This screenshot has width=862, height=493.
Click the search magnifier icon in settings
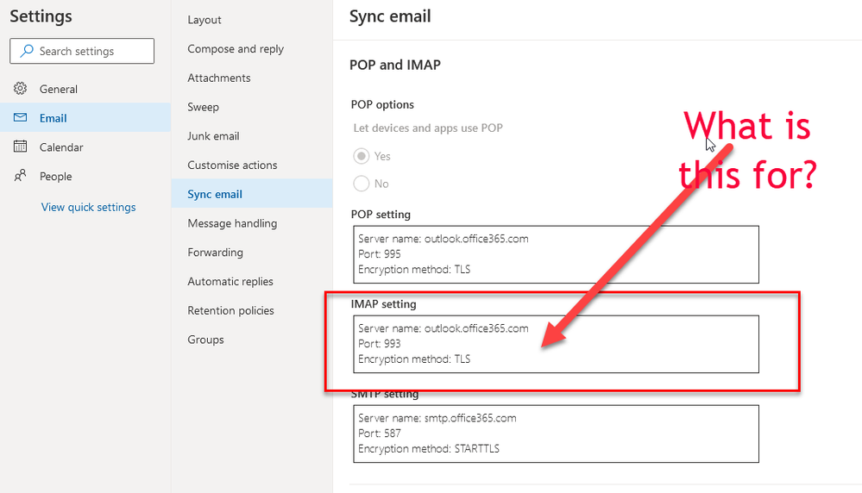tap(26, 52)
